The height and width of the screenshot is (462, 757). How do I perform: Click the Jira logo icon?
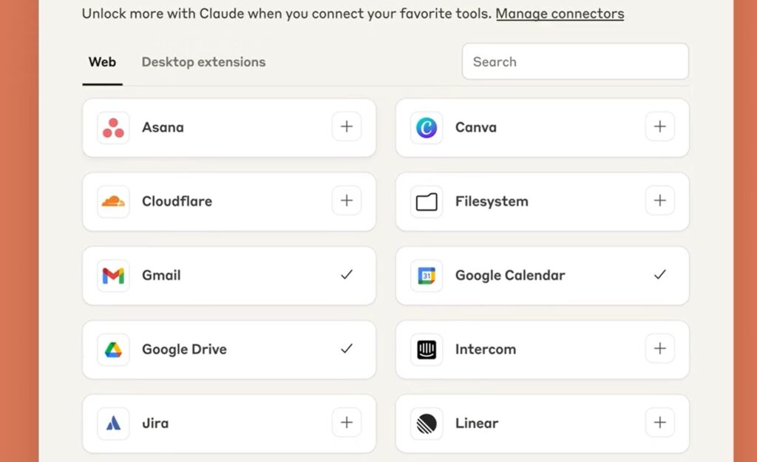point(113,424)
